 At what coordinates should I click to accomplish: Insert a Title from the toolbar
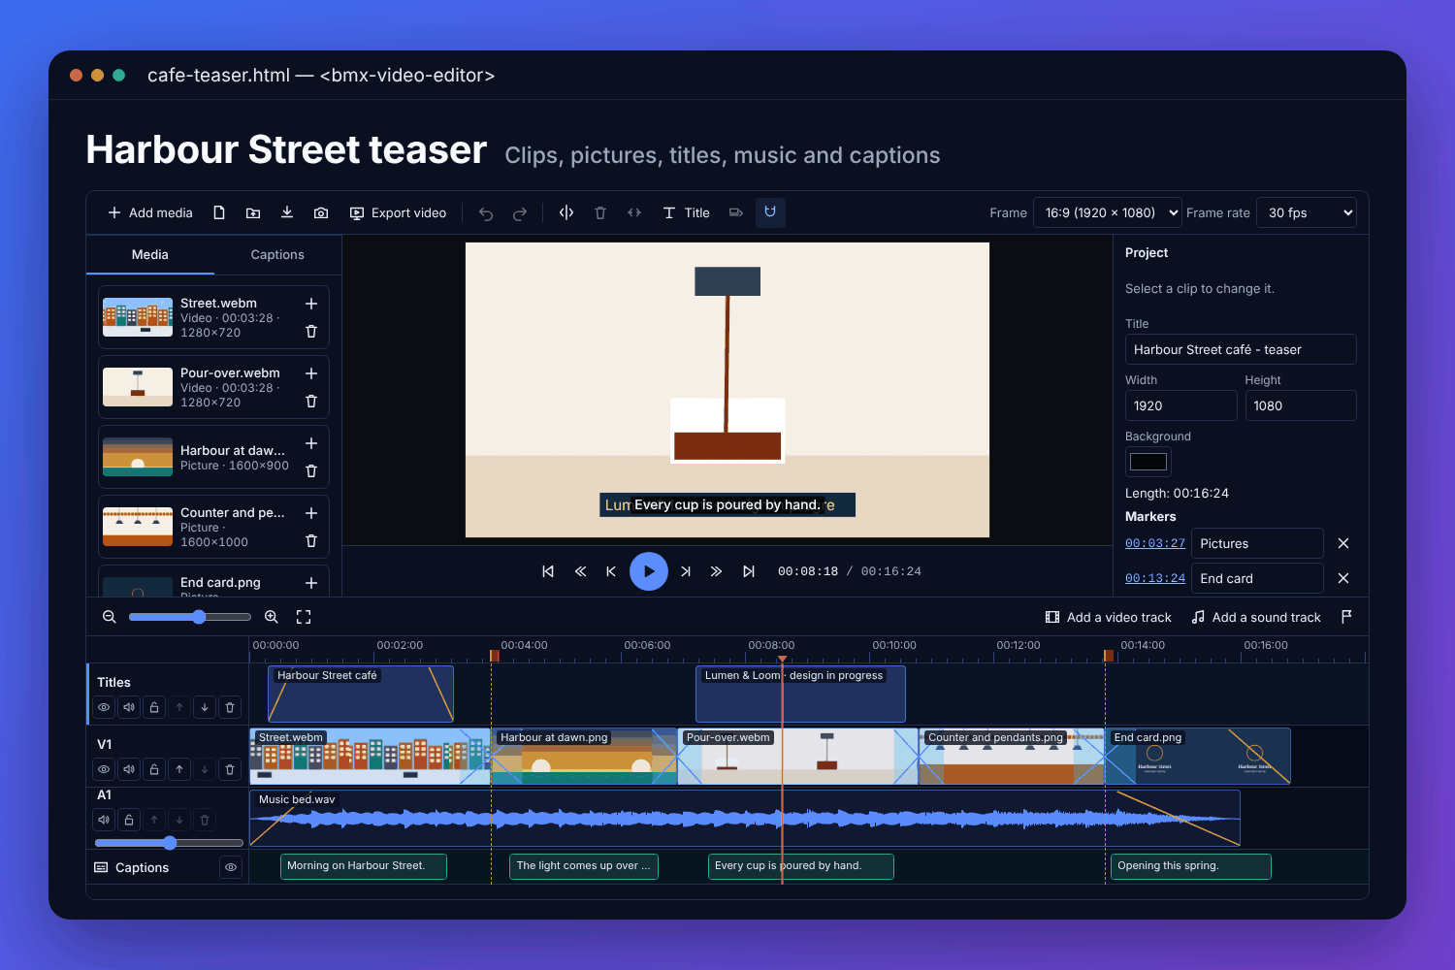(x=686, y=212)
